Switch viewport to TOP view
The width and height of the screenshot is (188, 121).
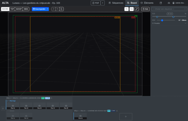tap(12, 9)
